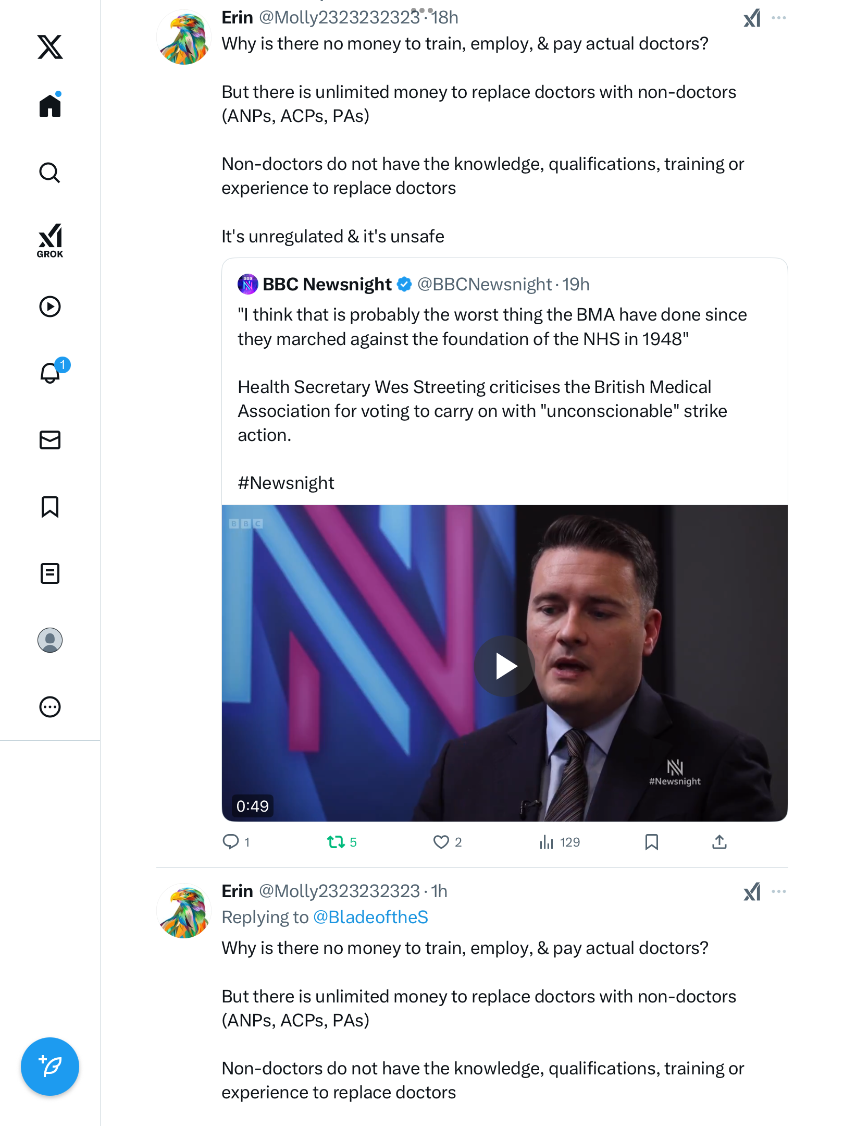
Task: Open more options for second Erin tweet
Action: pyautogui.click(x=779, y=891)
